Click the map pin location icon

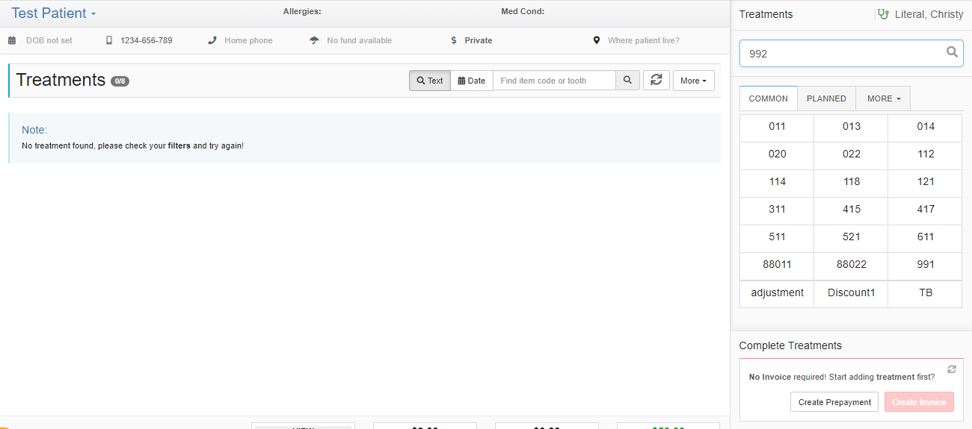coord(596,40)
